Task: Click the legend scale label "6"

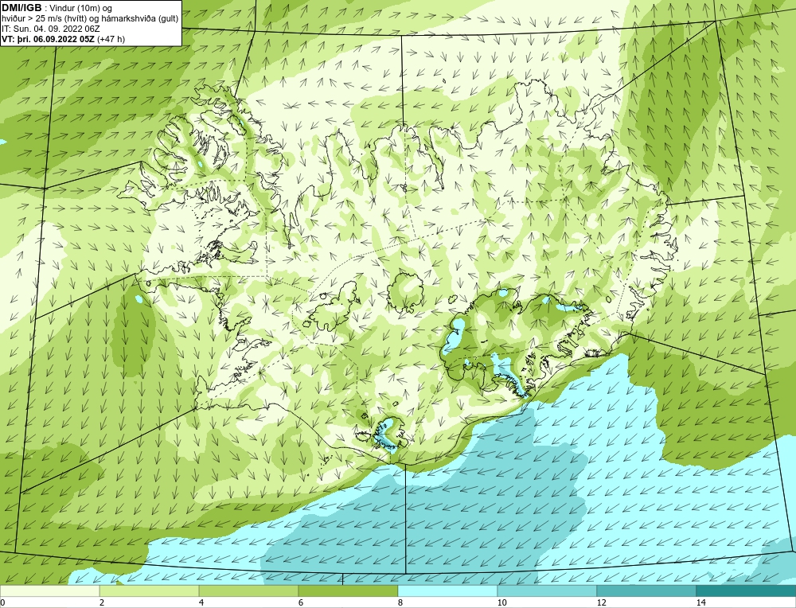Action: point(301,602)
